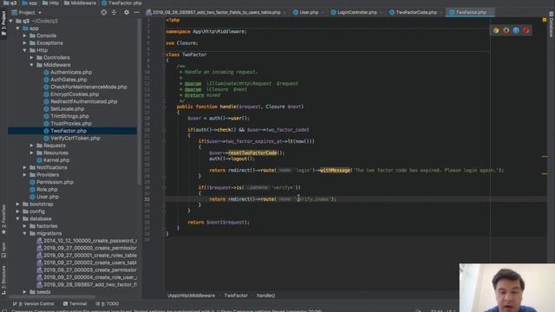The width and height of the screenshot is (555, 312).
Task: Open EncryptCookies.php file
Action: tap(75, 94)
